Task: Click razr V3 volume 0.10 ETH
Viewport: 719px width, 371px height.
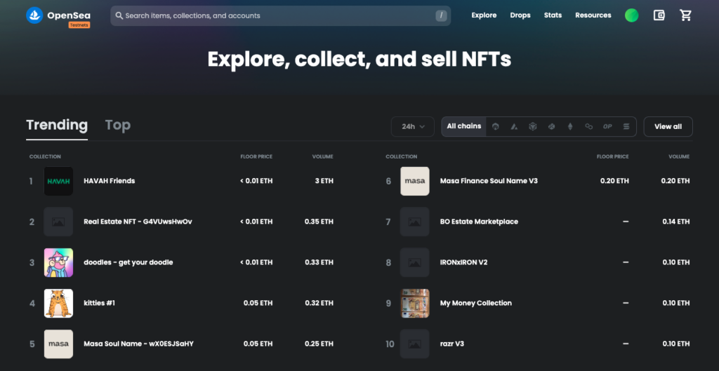Action: pyautogui.click(x=676, y=344)
